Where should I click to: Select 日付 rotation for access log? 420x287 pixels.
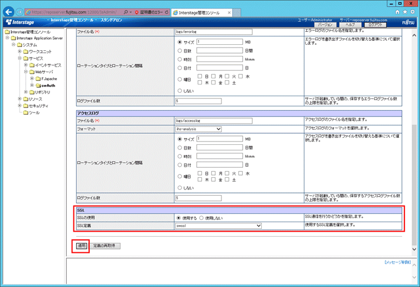(180, 165)
